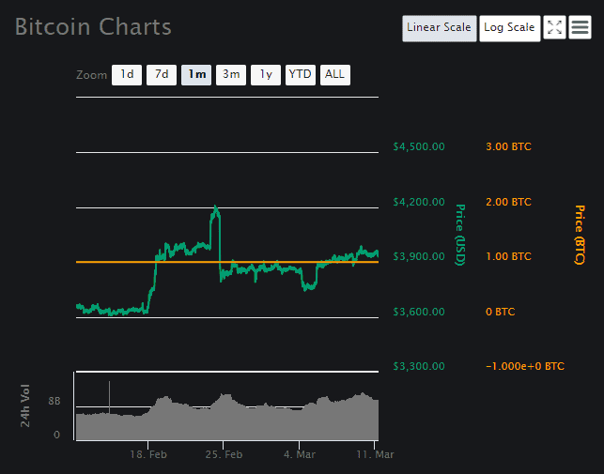
Task: Click the 18. Feb date label
Action: tap(148, 454)
